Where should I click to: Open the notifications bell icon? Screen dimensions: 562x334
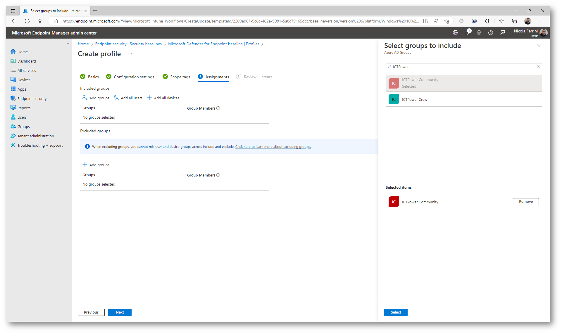467,33
